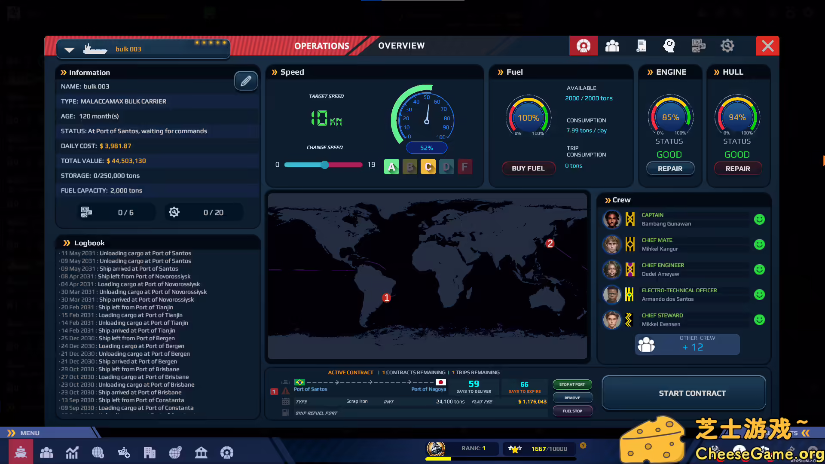Enable speed preset F
The height and width of the screenshot is (464, 825).
[x=464, y=167]
